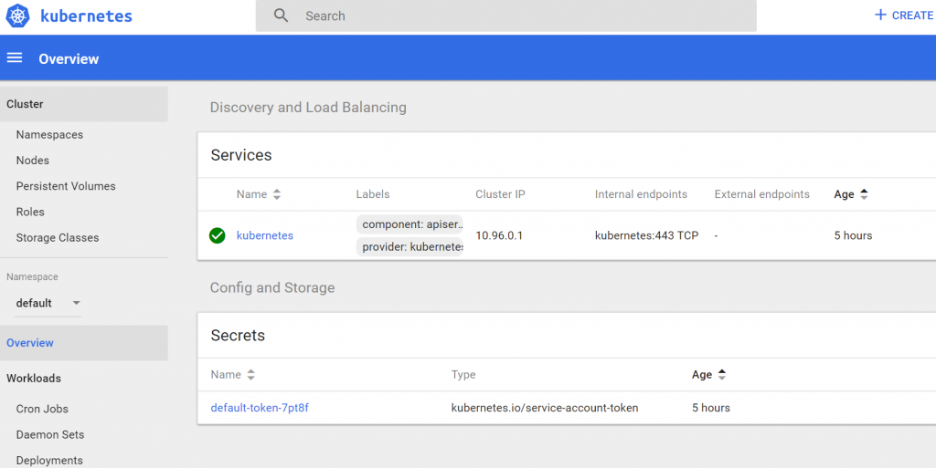Click the plus icon beside CREATE
This screenshot has height=468, width=936.
(x=880, y=15)
